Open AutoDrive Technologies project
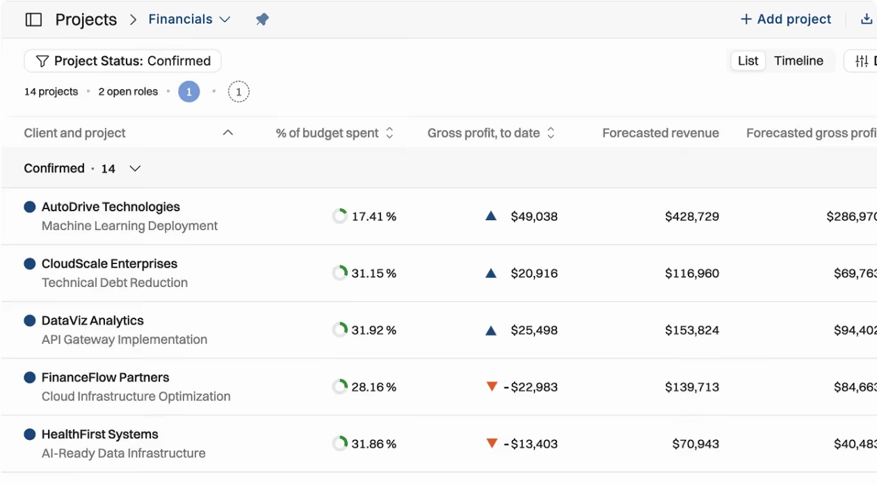The image size is (877, 485). tap(111, 207)
